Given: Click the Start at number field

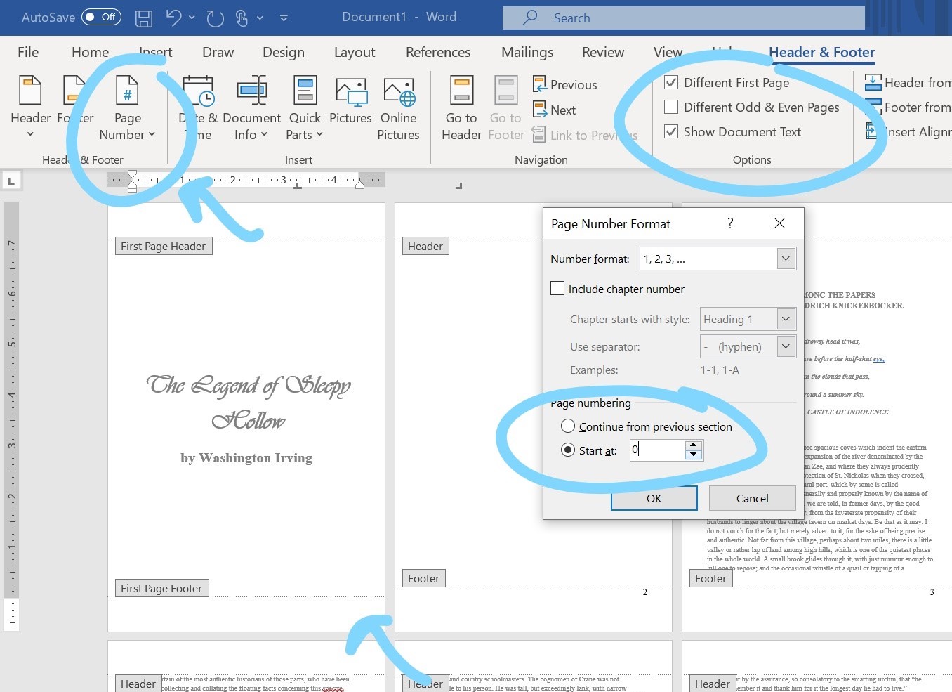Looking at the screenshot, I should coord(657,450).
